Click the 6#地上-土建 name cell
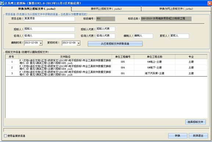This screenshot has height=142, width=212. click(x=155, y=62)
